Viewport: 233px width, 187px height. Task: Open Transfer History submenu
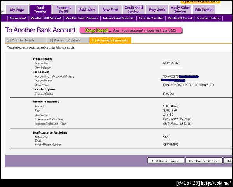coord(208,18)
